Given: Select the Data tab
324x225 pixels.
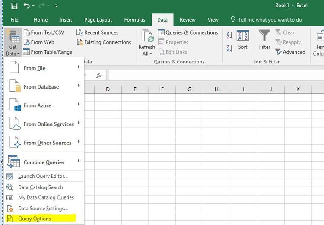Looking at the screenshot, I should (162, 20).
